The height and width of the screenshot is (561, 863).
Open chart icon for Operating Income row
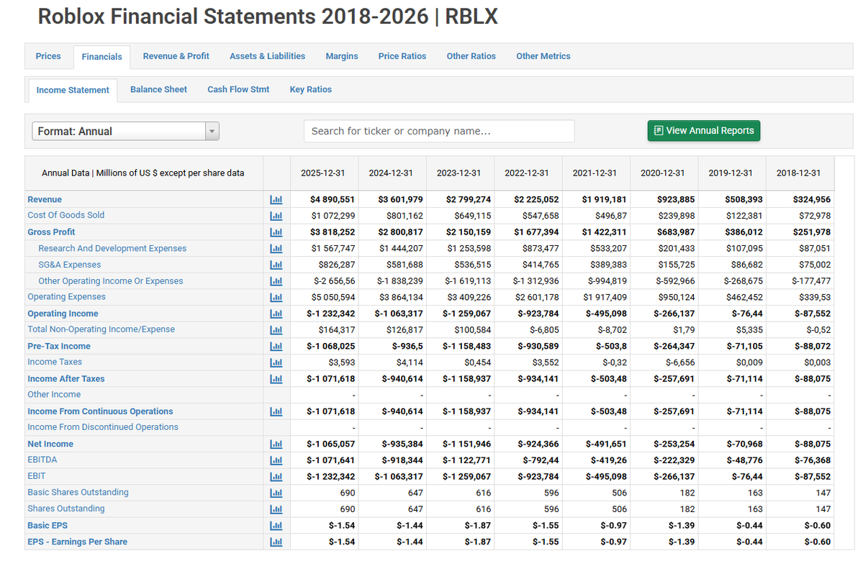[x=276, y=314]
